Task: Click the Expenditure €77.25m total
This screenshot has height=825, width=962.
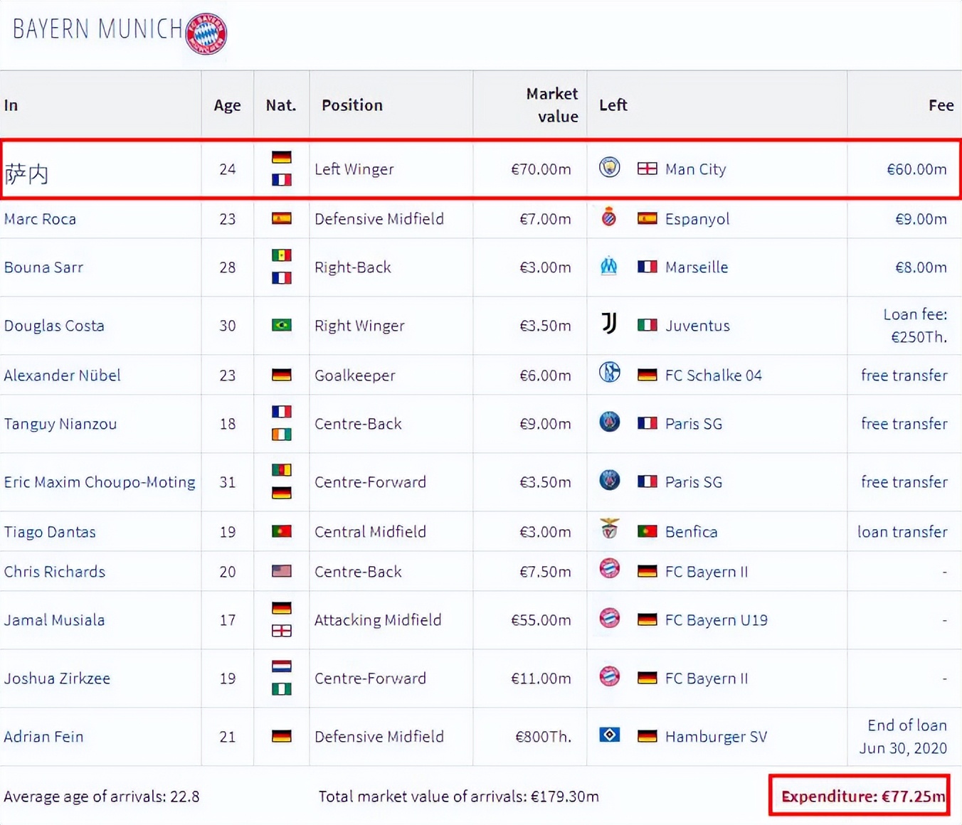Action: (x=863, y=797)
